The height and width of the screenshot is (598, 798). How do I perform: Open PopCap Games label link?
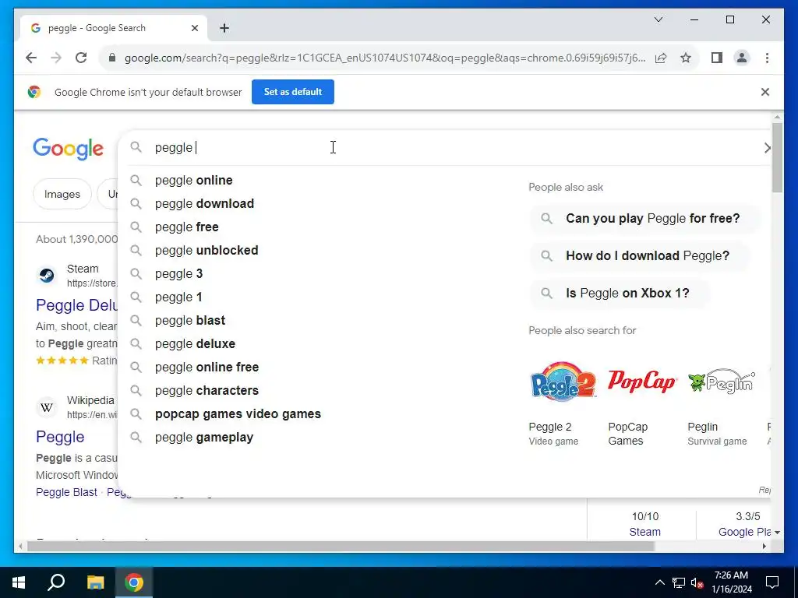pyautogui.click(x=628, y=434)
